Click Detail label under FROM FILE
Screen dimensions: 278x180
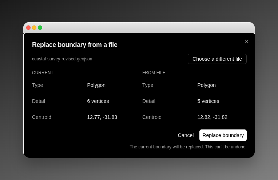(x=149, y=101)
